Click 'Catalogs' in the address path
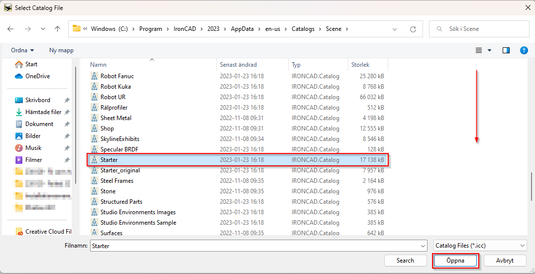The height and width of the screenshot is (274, 535). click(x=303, y=29)
